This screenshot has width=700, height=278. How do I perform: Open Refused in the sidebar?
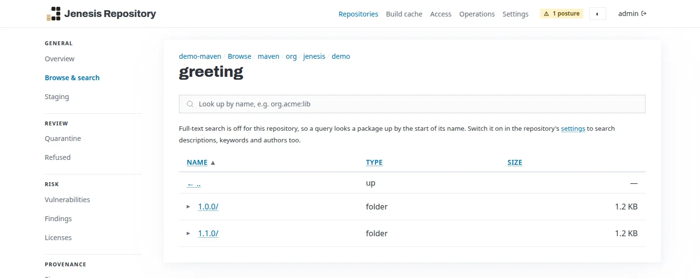(57, 157)
